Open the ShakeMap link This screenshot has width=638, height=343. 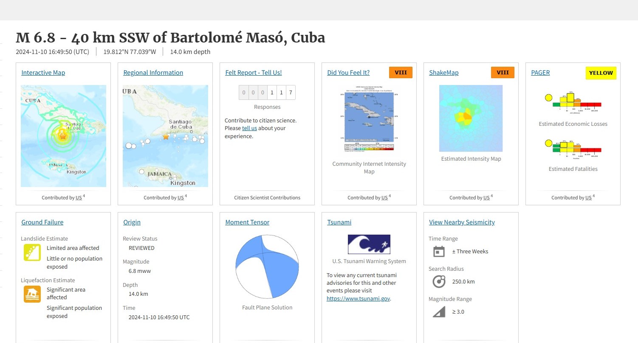[444, 73]
